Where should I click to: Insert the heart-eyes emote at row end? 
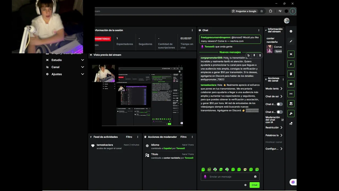click(x=257, y=170)
